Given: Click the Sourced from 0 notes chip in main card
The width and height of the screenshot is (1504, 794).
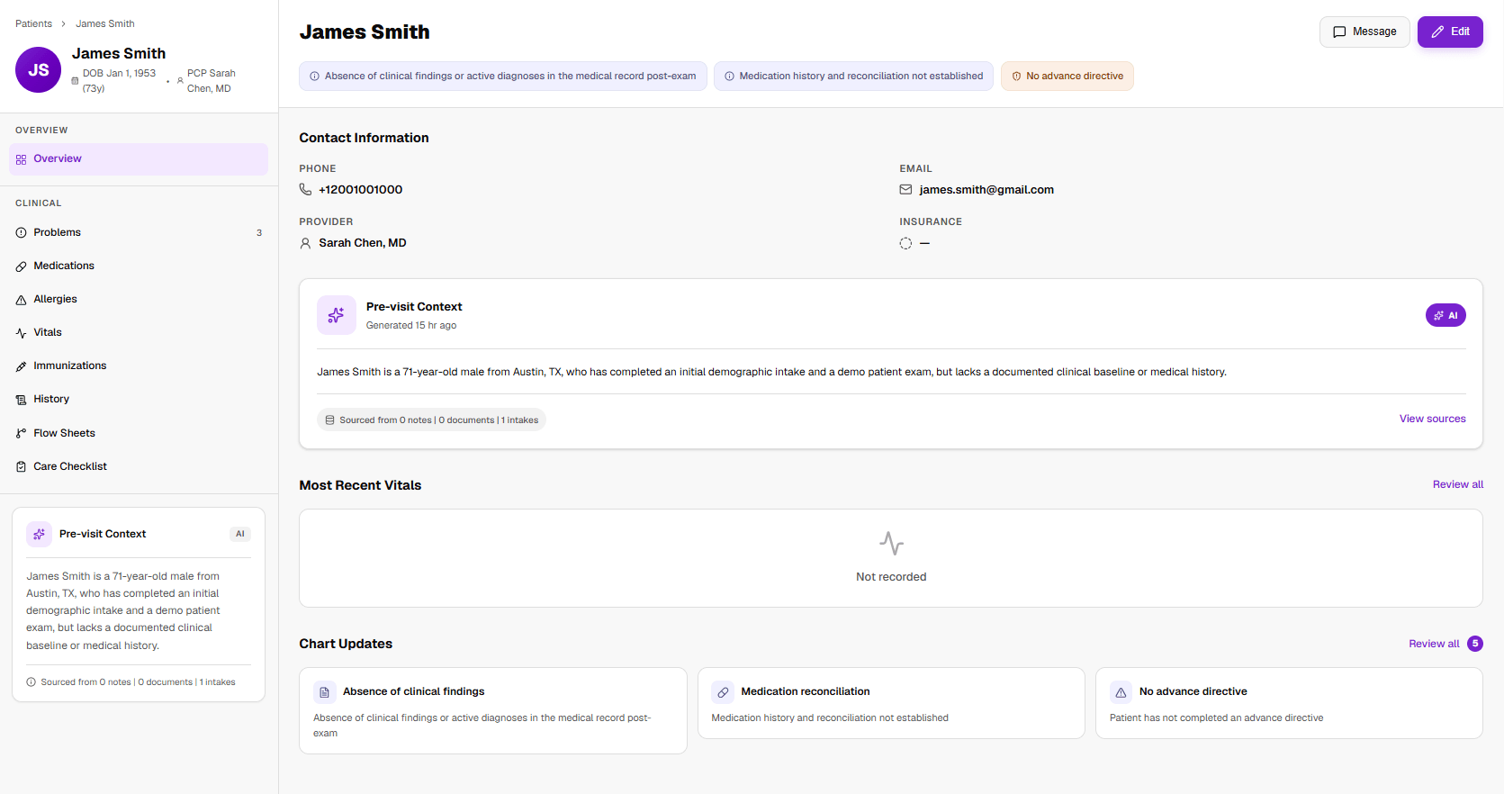Looking at the screenshot, I should pyautogui.click(x=431, y=420).
